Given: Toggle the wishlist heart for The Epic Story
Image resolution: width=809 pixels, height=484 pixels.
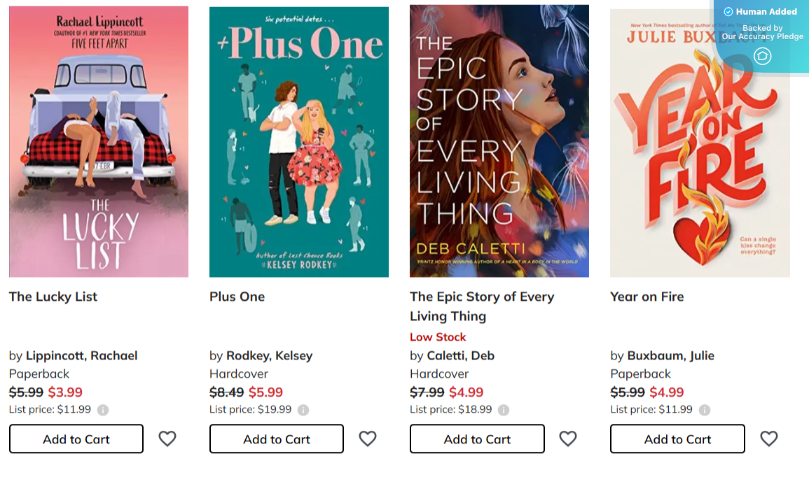Looking at the screenshot, I should pyautogui.click(x=568, y=439).
